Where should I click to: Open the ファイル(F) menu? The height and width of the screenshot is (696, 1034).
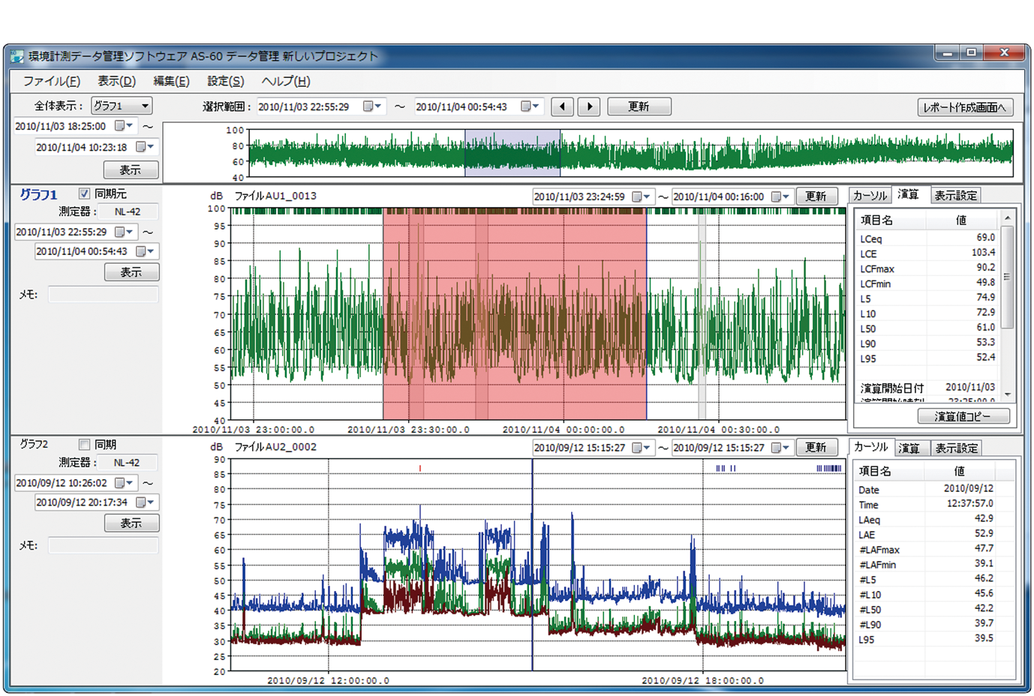click(51, 81)
